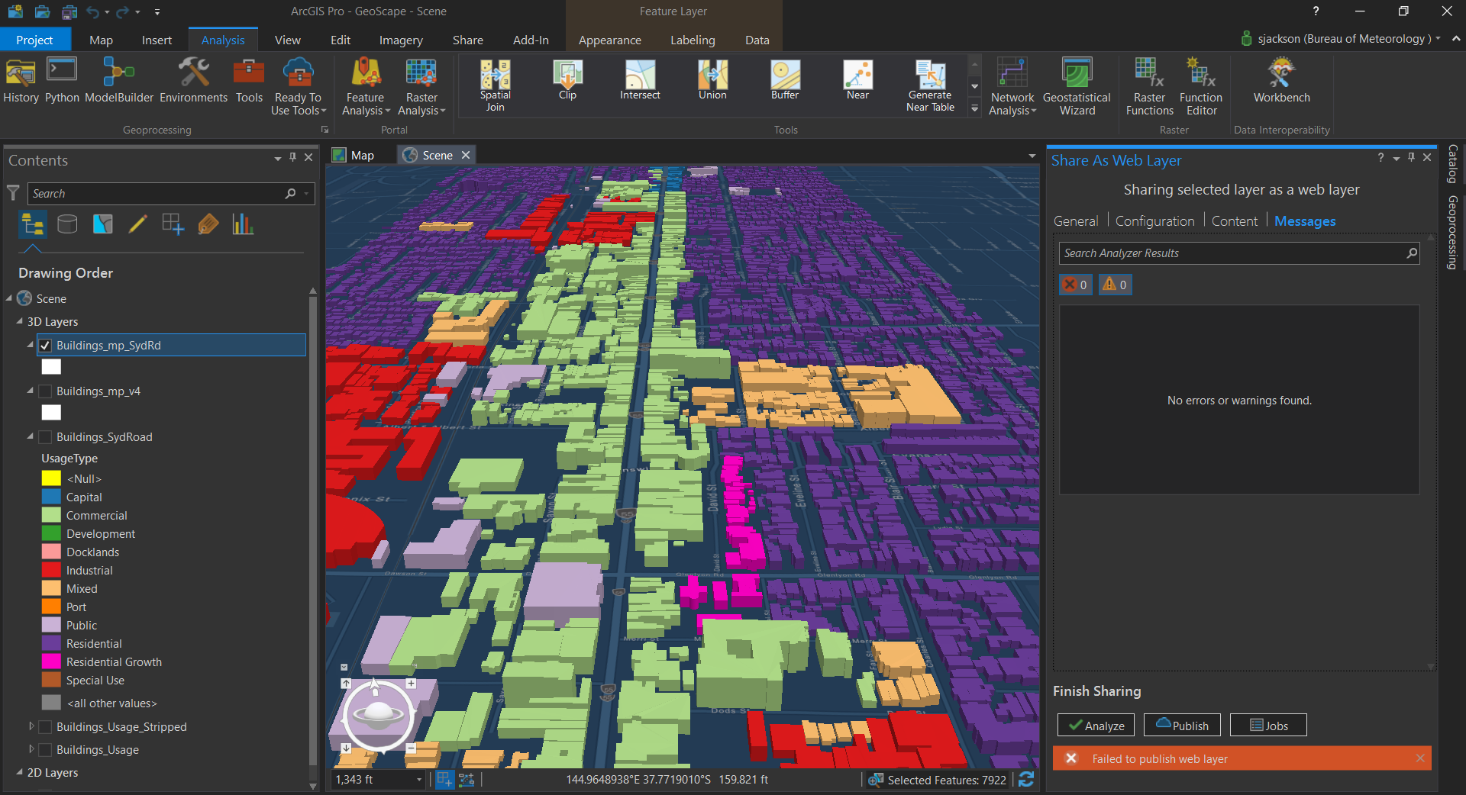Switch Contents to List By Charts
1466x795 pixels.
243,224
